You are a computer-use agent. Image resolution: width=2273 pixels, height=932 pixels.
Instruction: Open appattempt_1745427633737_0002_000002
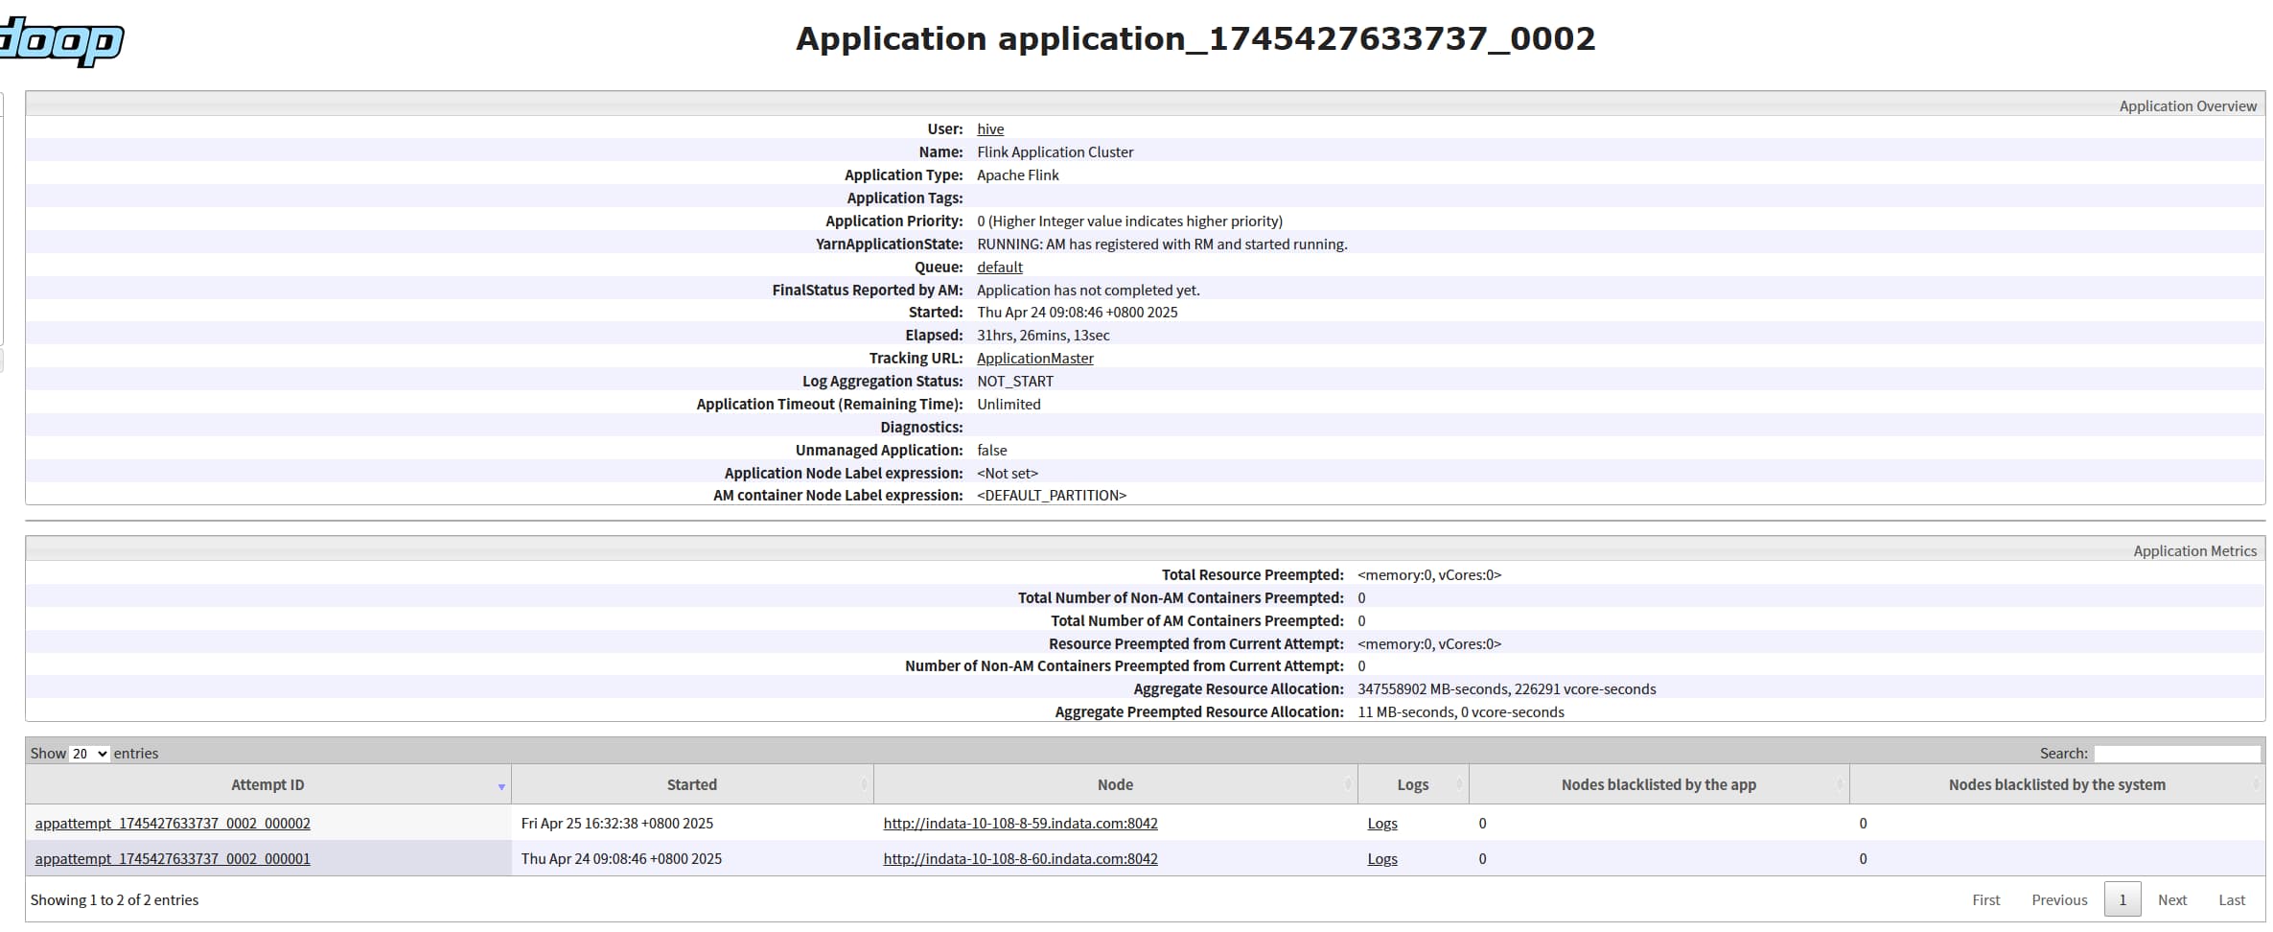click(173, 824)
